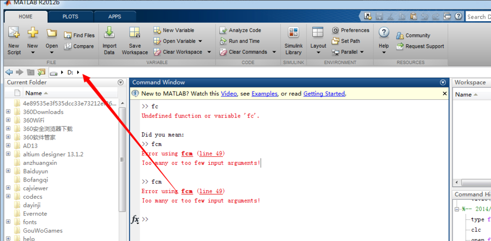This screenshot has height=241, width=491.
Task: Click the Workspace Name column header
Action: pos(472,94)
